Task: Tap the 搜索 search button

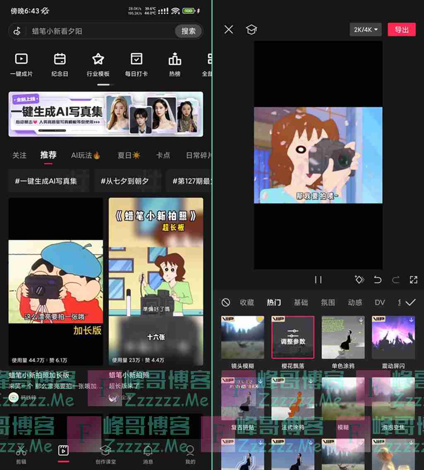Action: [x=188, y=31]
